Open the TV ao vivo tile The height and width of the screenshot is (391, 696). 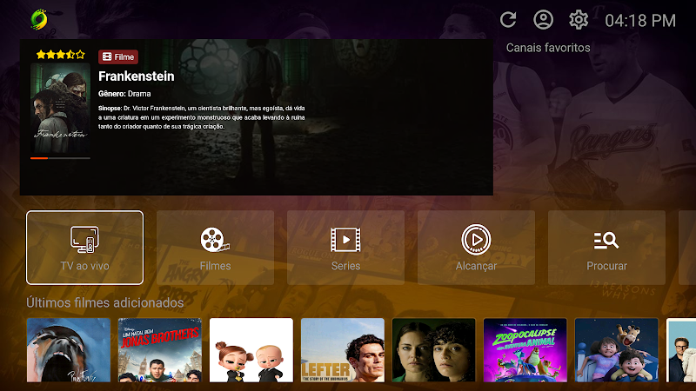coord(84,248)
